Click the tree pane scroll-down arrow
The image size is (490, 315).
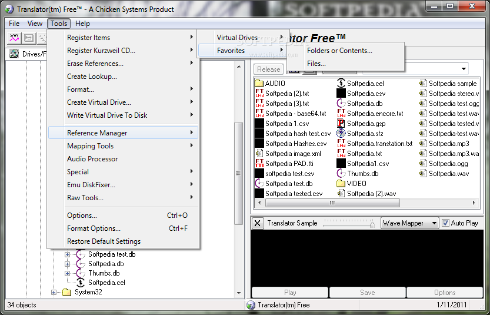(x=239, y=293)
